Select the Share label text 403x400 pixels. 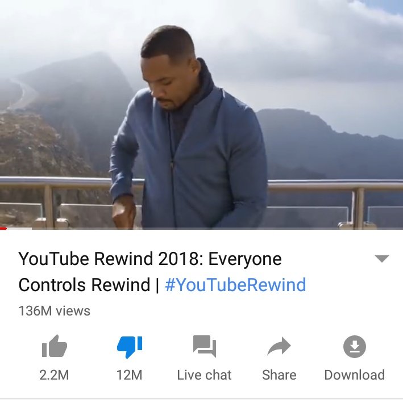click(x=279, y=375)
